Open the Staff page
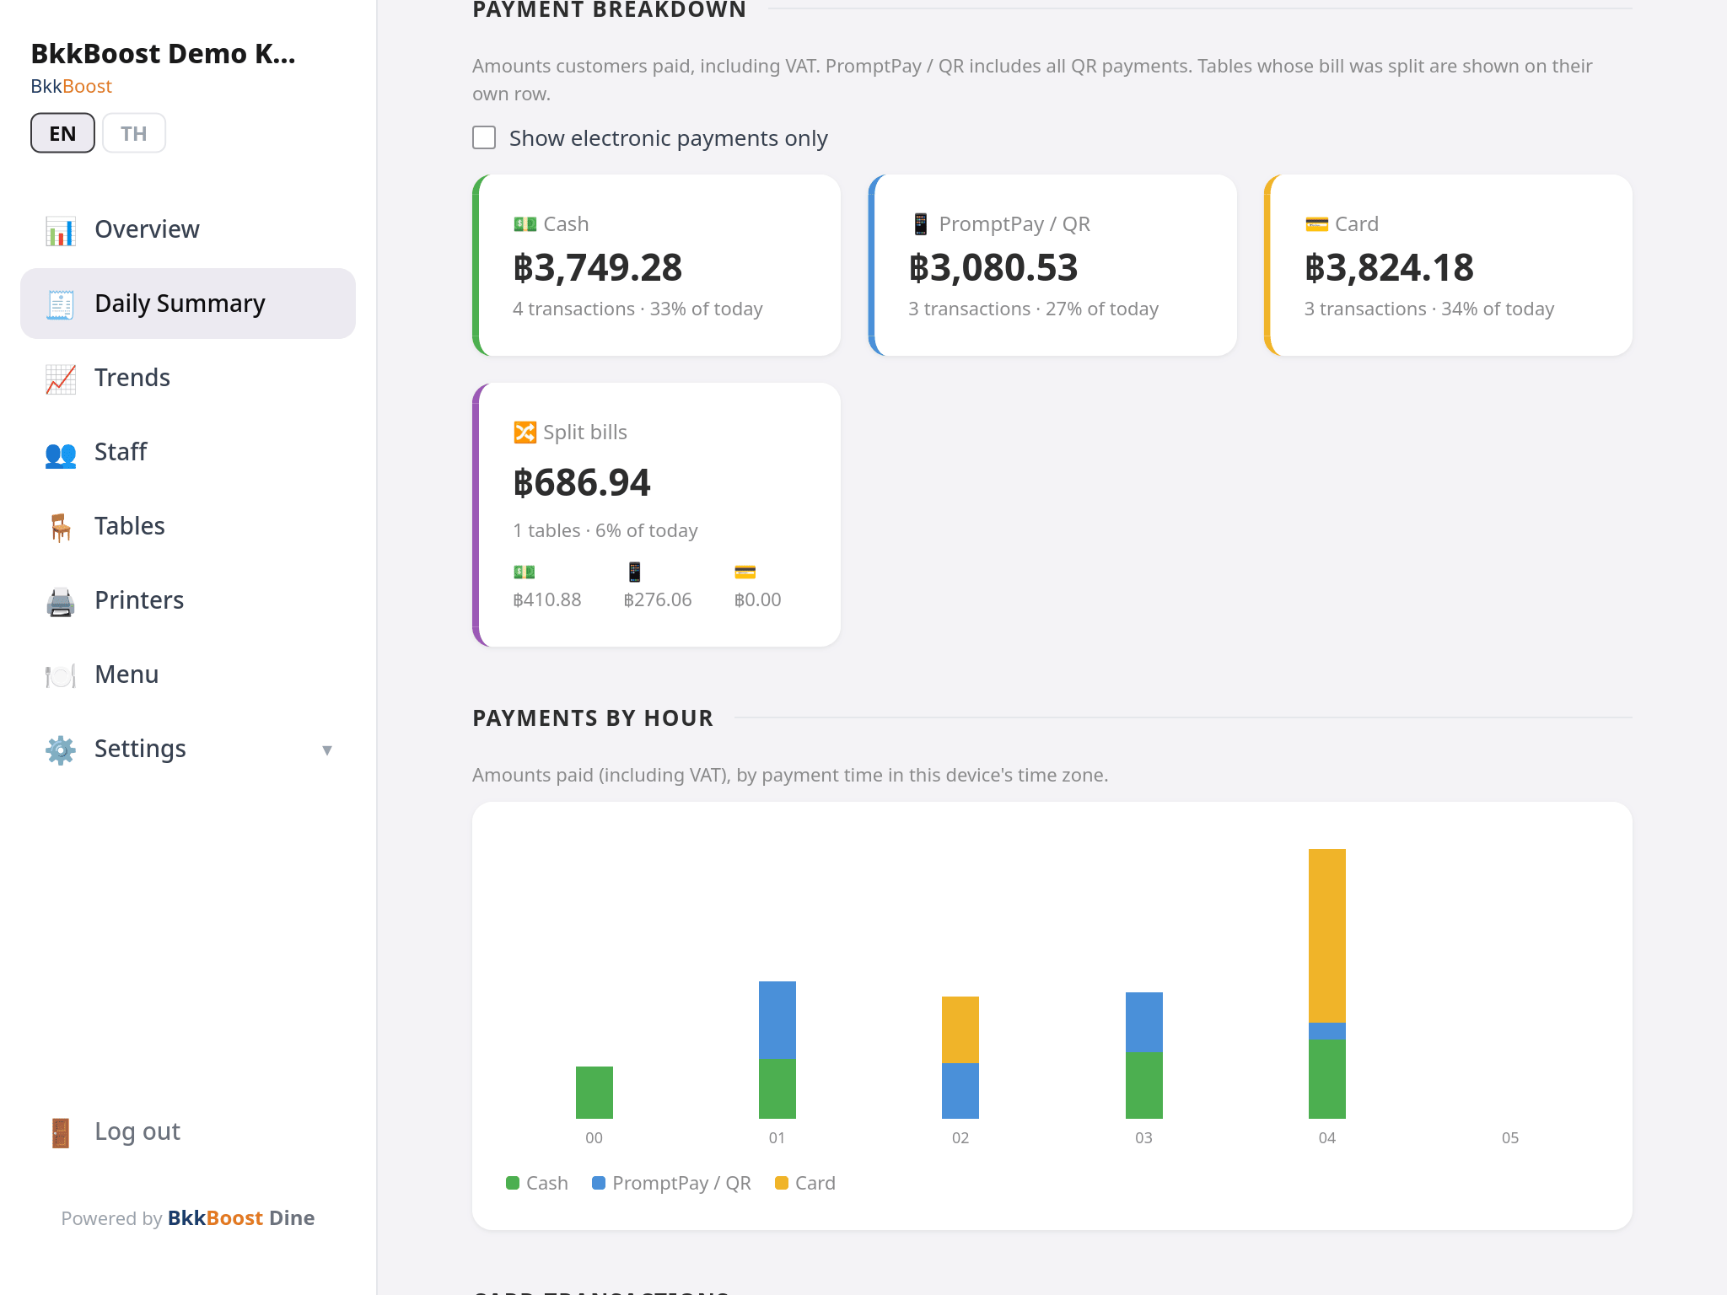The image size is (1727, 1295). (188, 452)
